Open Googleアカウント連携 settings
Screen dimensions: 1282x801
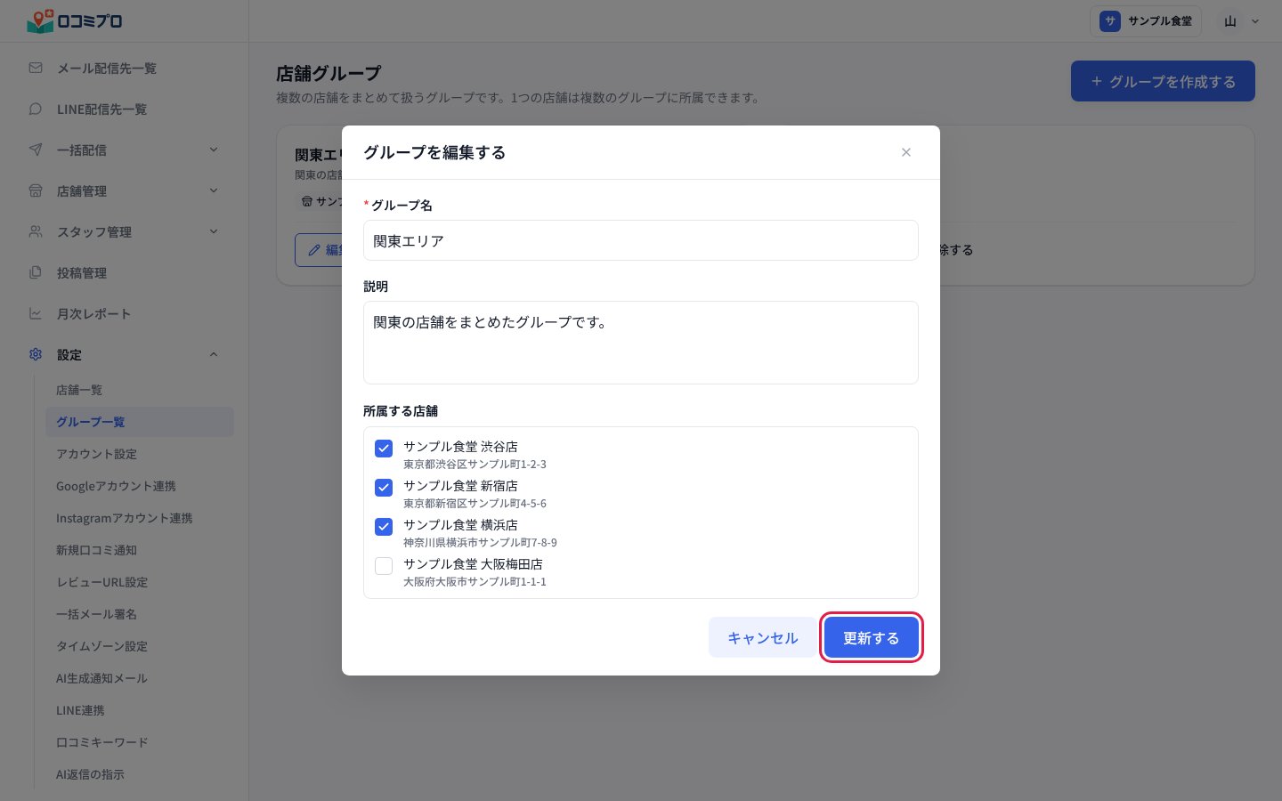pos(140,486)
